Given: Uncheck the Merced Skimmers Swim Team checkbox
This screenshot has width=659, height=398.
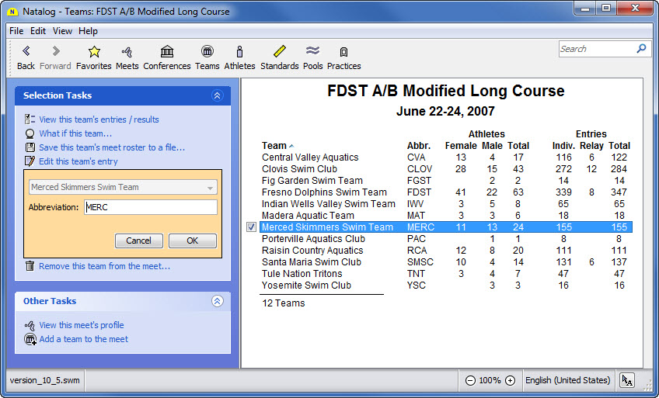Looking at the screenshot, I should (x=251, y=227).
